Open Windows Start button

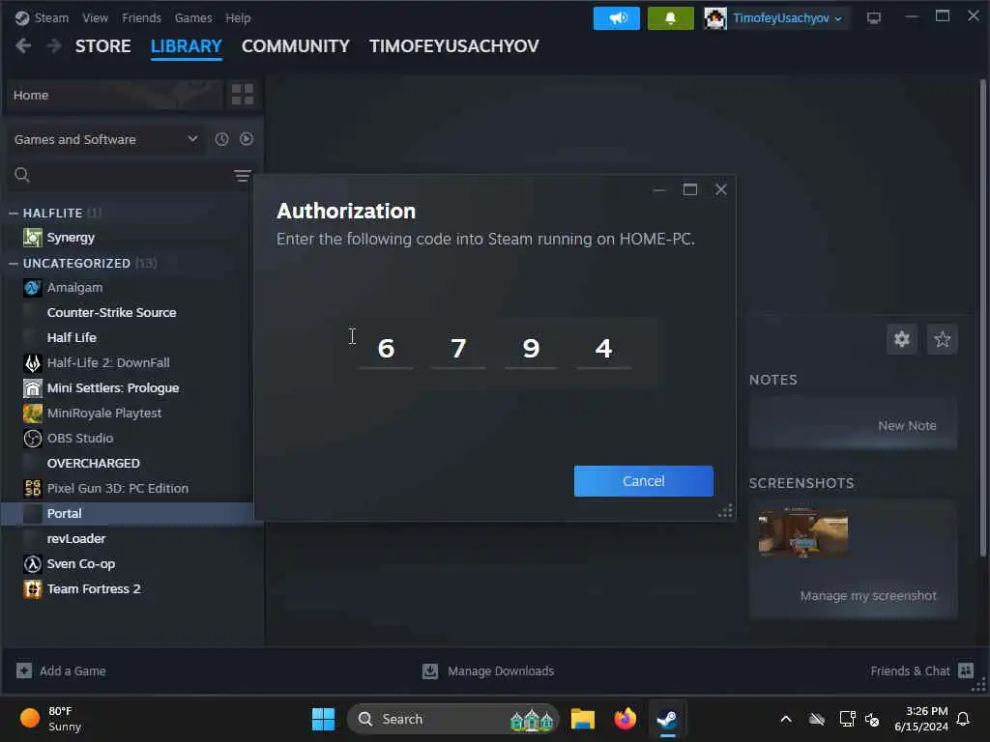coord(323,719)
